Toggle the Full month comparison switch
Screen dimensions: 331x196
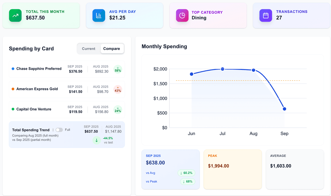[59, 130]
